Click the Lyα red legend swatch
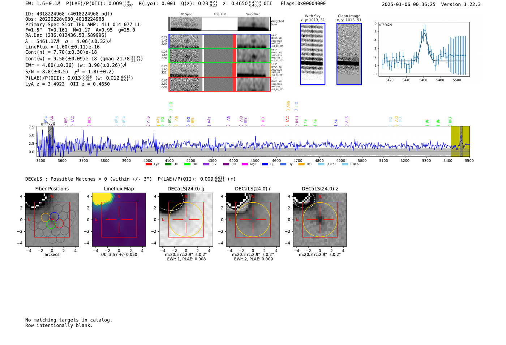The image size is (506, 345). [x=149, y=164]
